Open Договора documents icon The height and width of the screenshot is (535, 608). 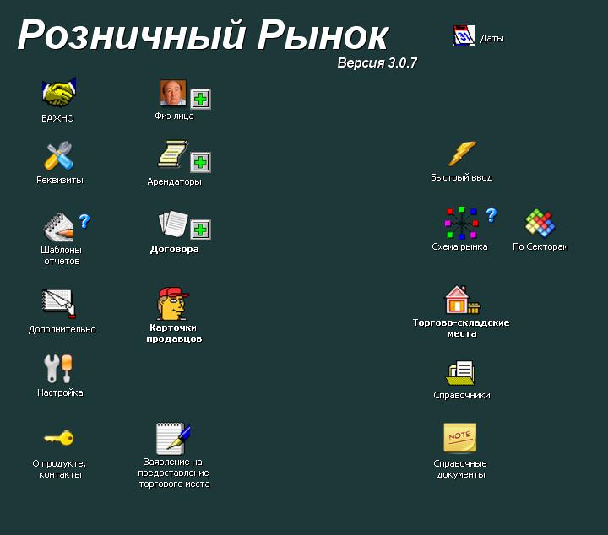pos(173,224)
